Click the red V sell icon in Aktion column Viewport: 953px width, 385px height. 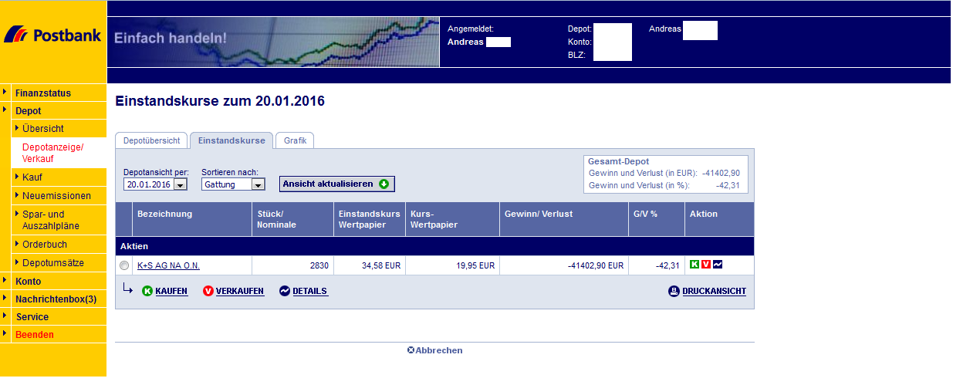tap(705, 265)
